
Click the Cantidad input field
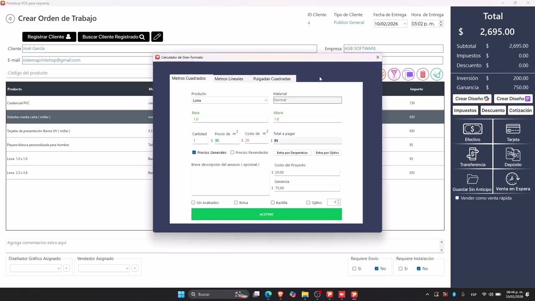[x=200, y=141]
